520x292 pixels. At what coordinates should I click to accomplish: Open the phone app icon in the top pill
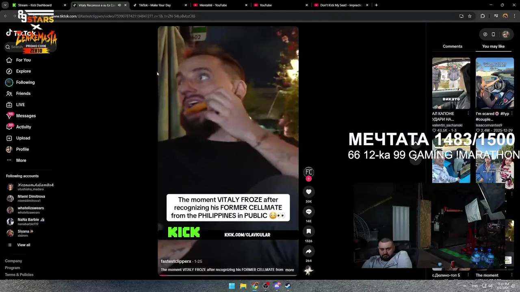click(493, 34)
